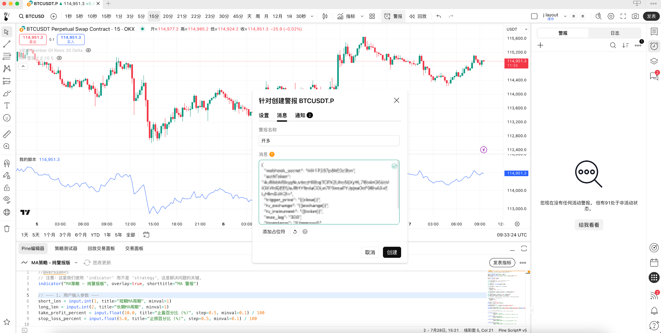The width and height of the screenshot is (661, 333).
Task: Select the 15分 timeframe
Action: click(x=154, y=16)
